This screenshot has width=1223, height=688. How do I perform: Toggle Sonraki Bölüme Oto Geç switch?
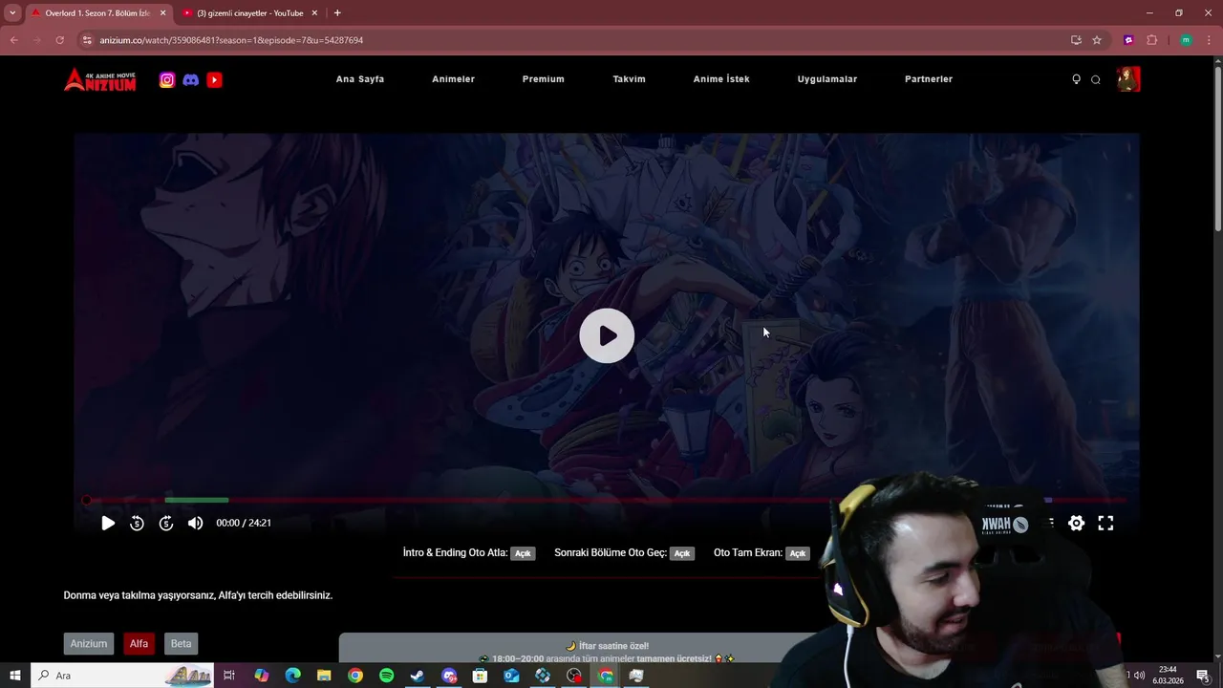[x=681, y=553]
